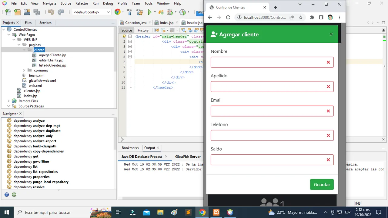The height and width of the screenshot is (218, 388).
Task: Open the Debug menu
Action: [x=108, y=3]
